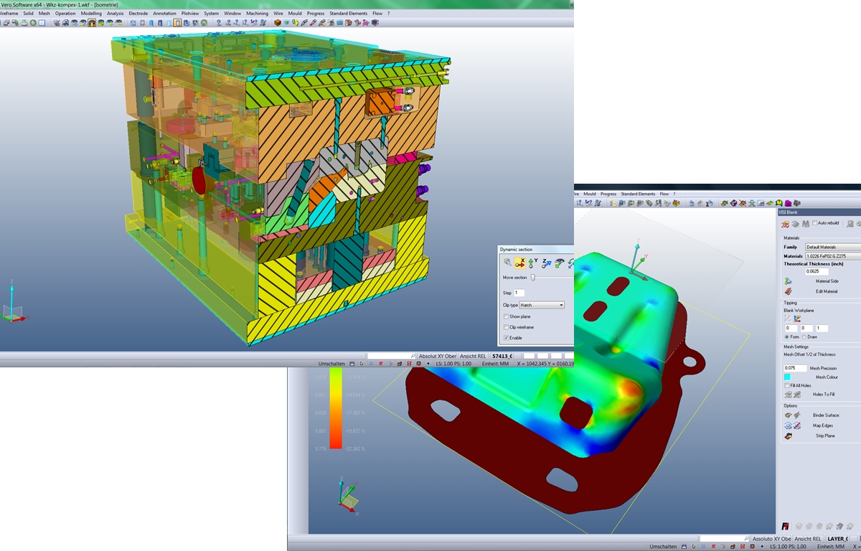Click the red icon at VISI Blank bottom
The width and height of the screenshot is (861, 551).
[x=786, y=527]
